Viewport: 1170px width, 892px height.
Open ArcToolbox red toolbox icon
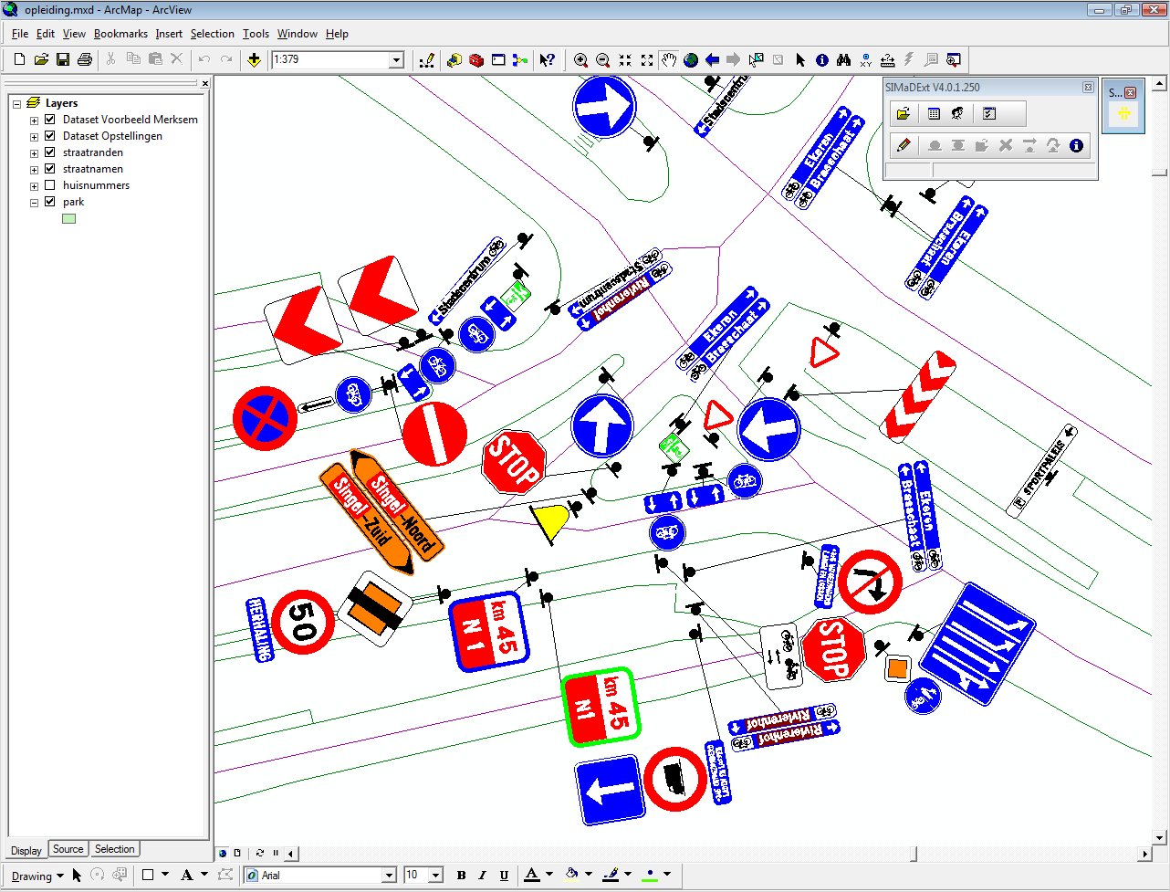point(476,60)
